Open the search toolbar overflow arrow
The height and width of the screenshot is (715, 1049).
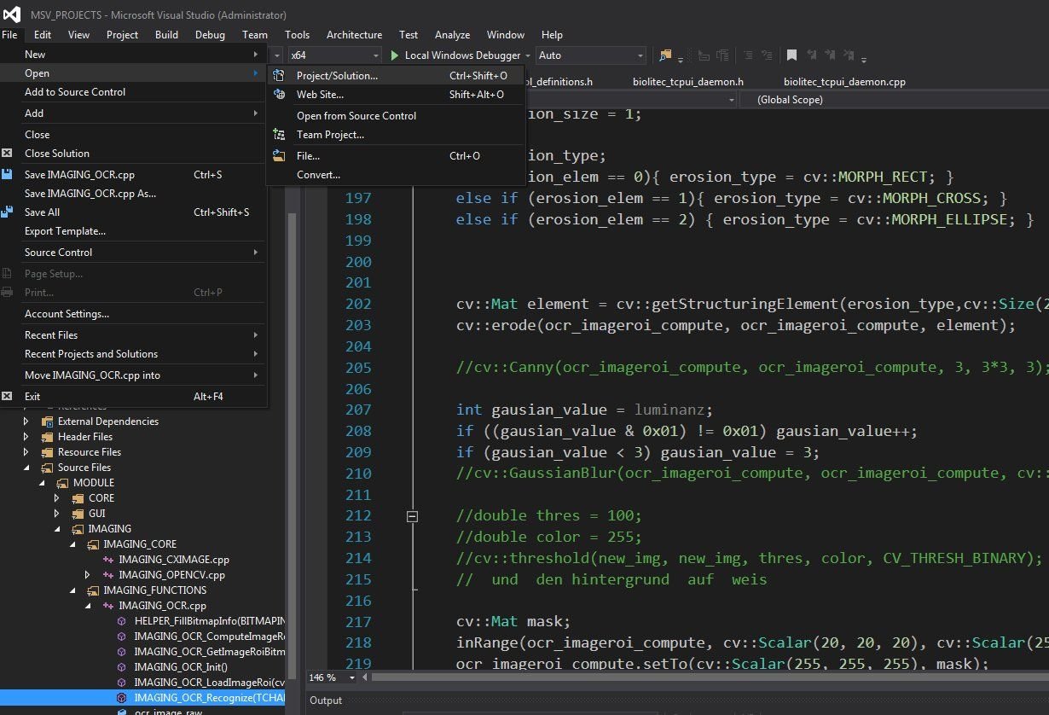tap(681, 60)
